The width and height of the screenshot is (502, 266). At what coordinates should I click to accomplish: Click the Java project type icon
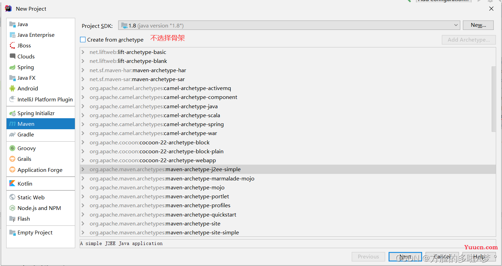12,24
